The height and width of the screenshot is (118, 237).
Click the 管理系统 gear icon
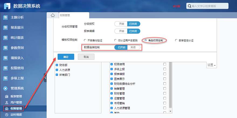pyautogui.click(x=5, y=88)
